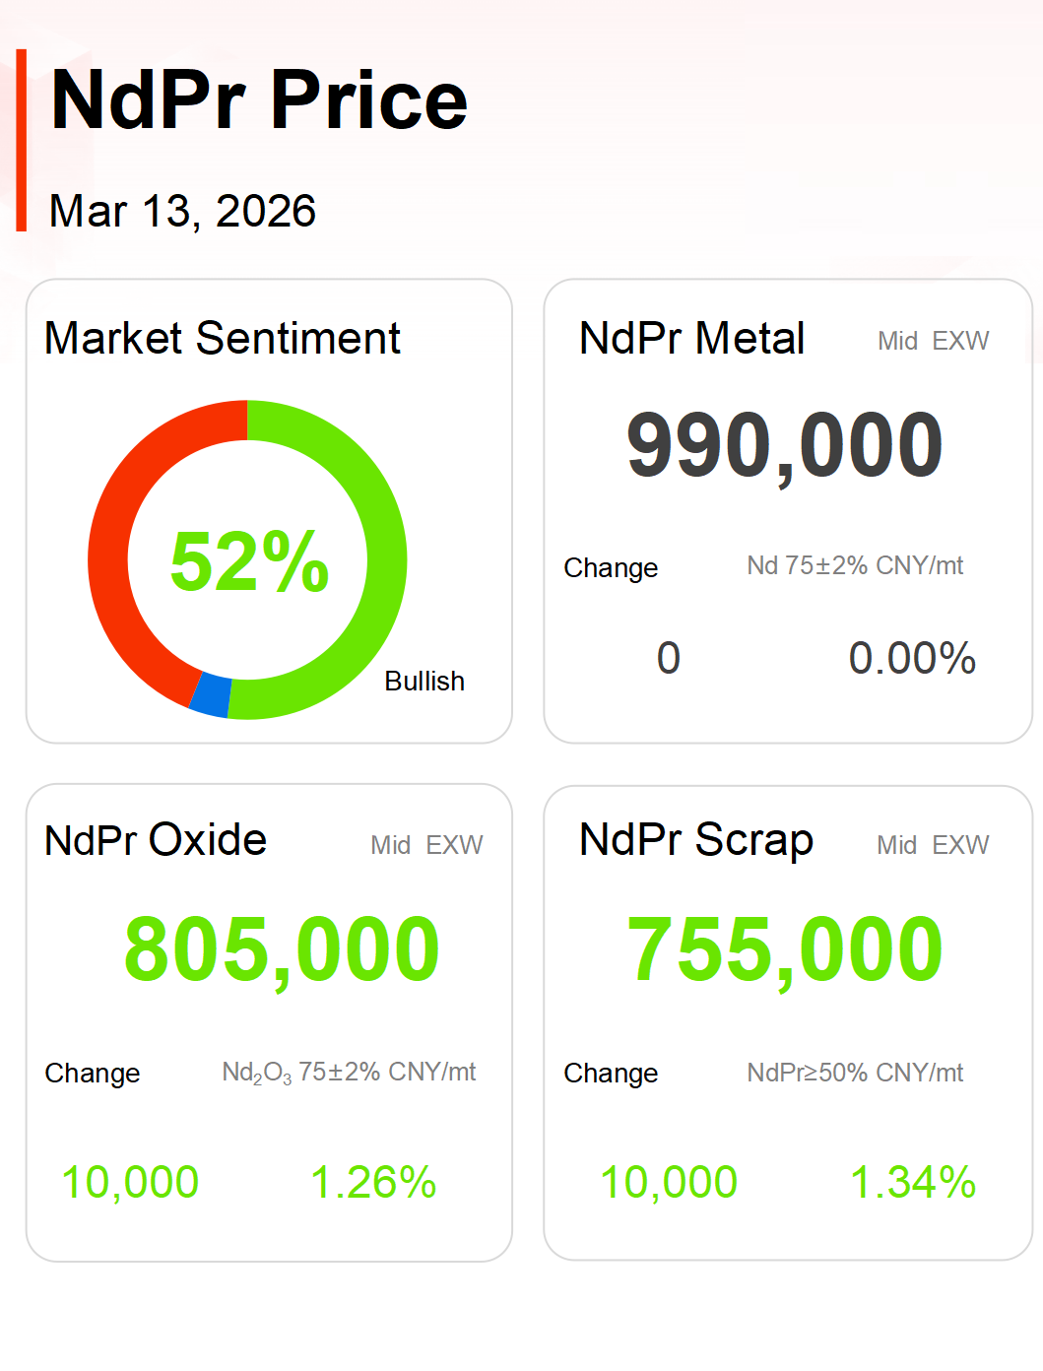Click the 0.00% change for NdPr Metal

coord(912,658)
